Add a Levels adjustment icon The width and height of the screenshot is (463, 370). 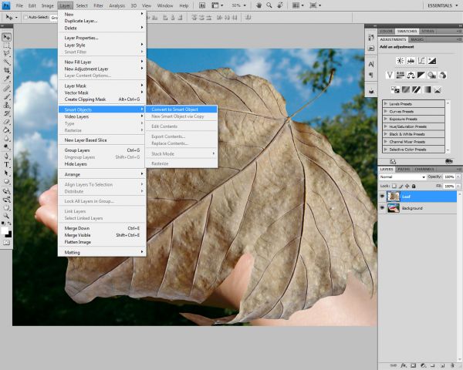coord(411,61)
